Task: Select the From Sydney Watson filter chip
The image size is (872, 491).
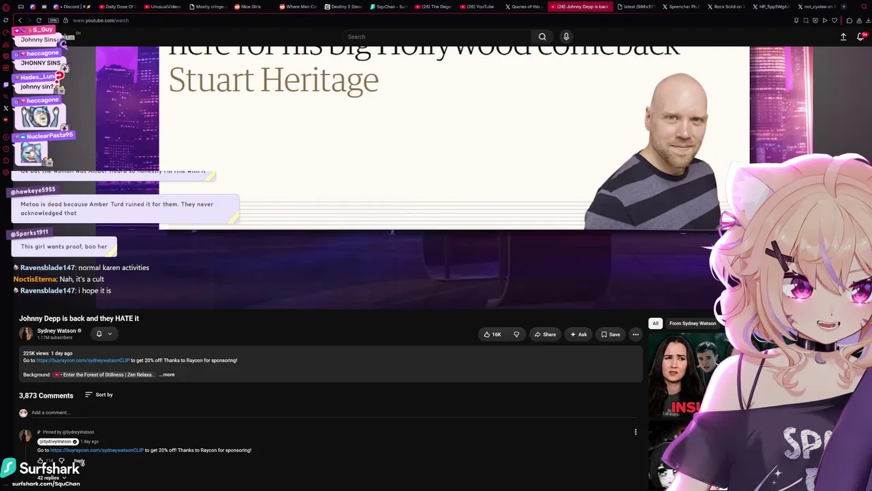Action: [693, 323]
